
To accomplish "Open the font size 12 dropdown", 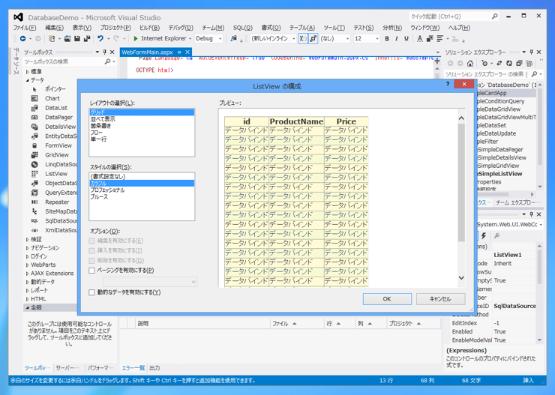I will coord(377,38).
